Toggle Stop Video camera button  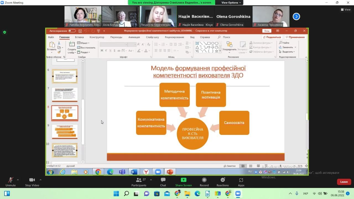(x=32, y=182)
